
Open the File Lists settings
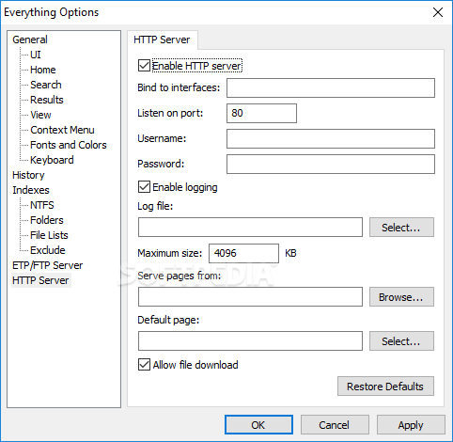49,235
